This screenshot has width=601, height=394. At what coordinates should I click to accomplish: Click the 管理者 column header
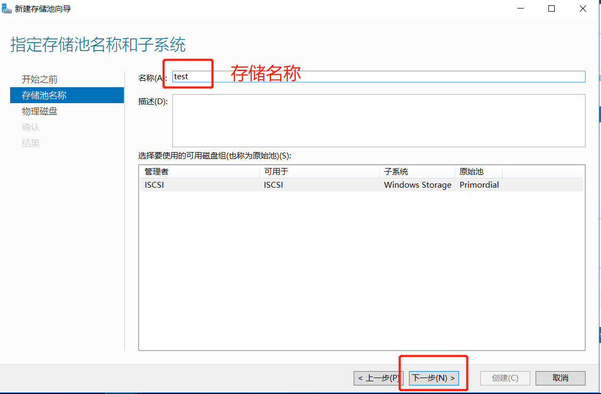[199, 172]
